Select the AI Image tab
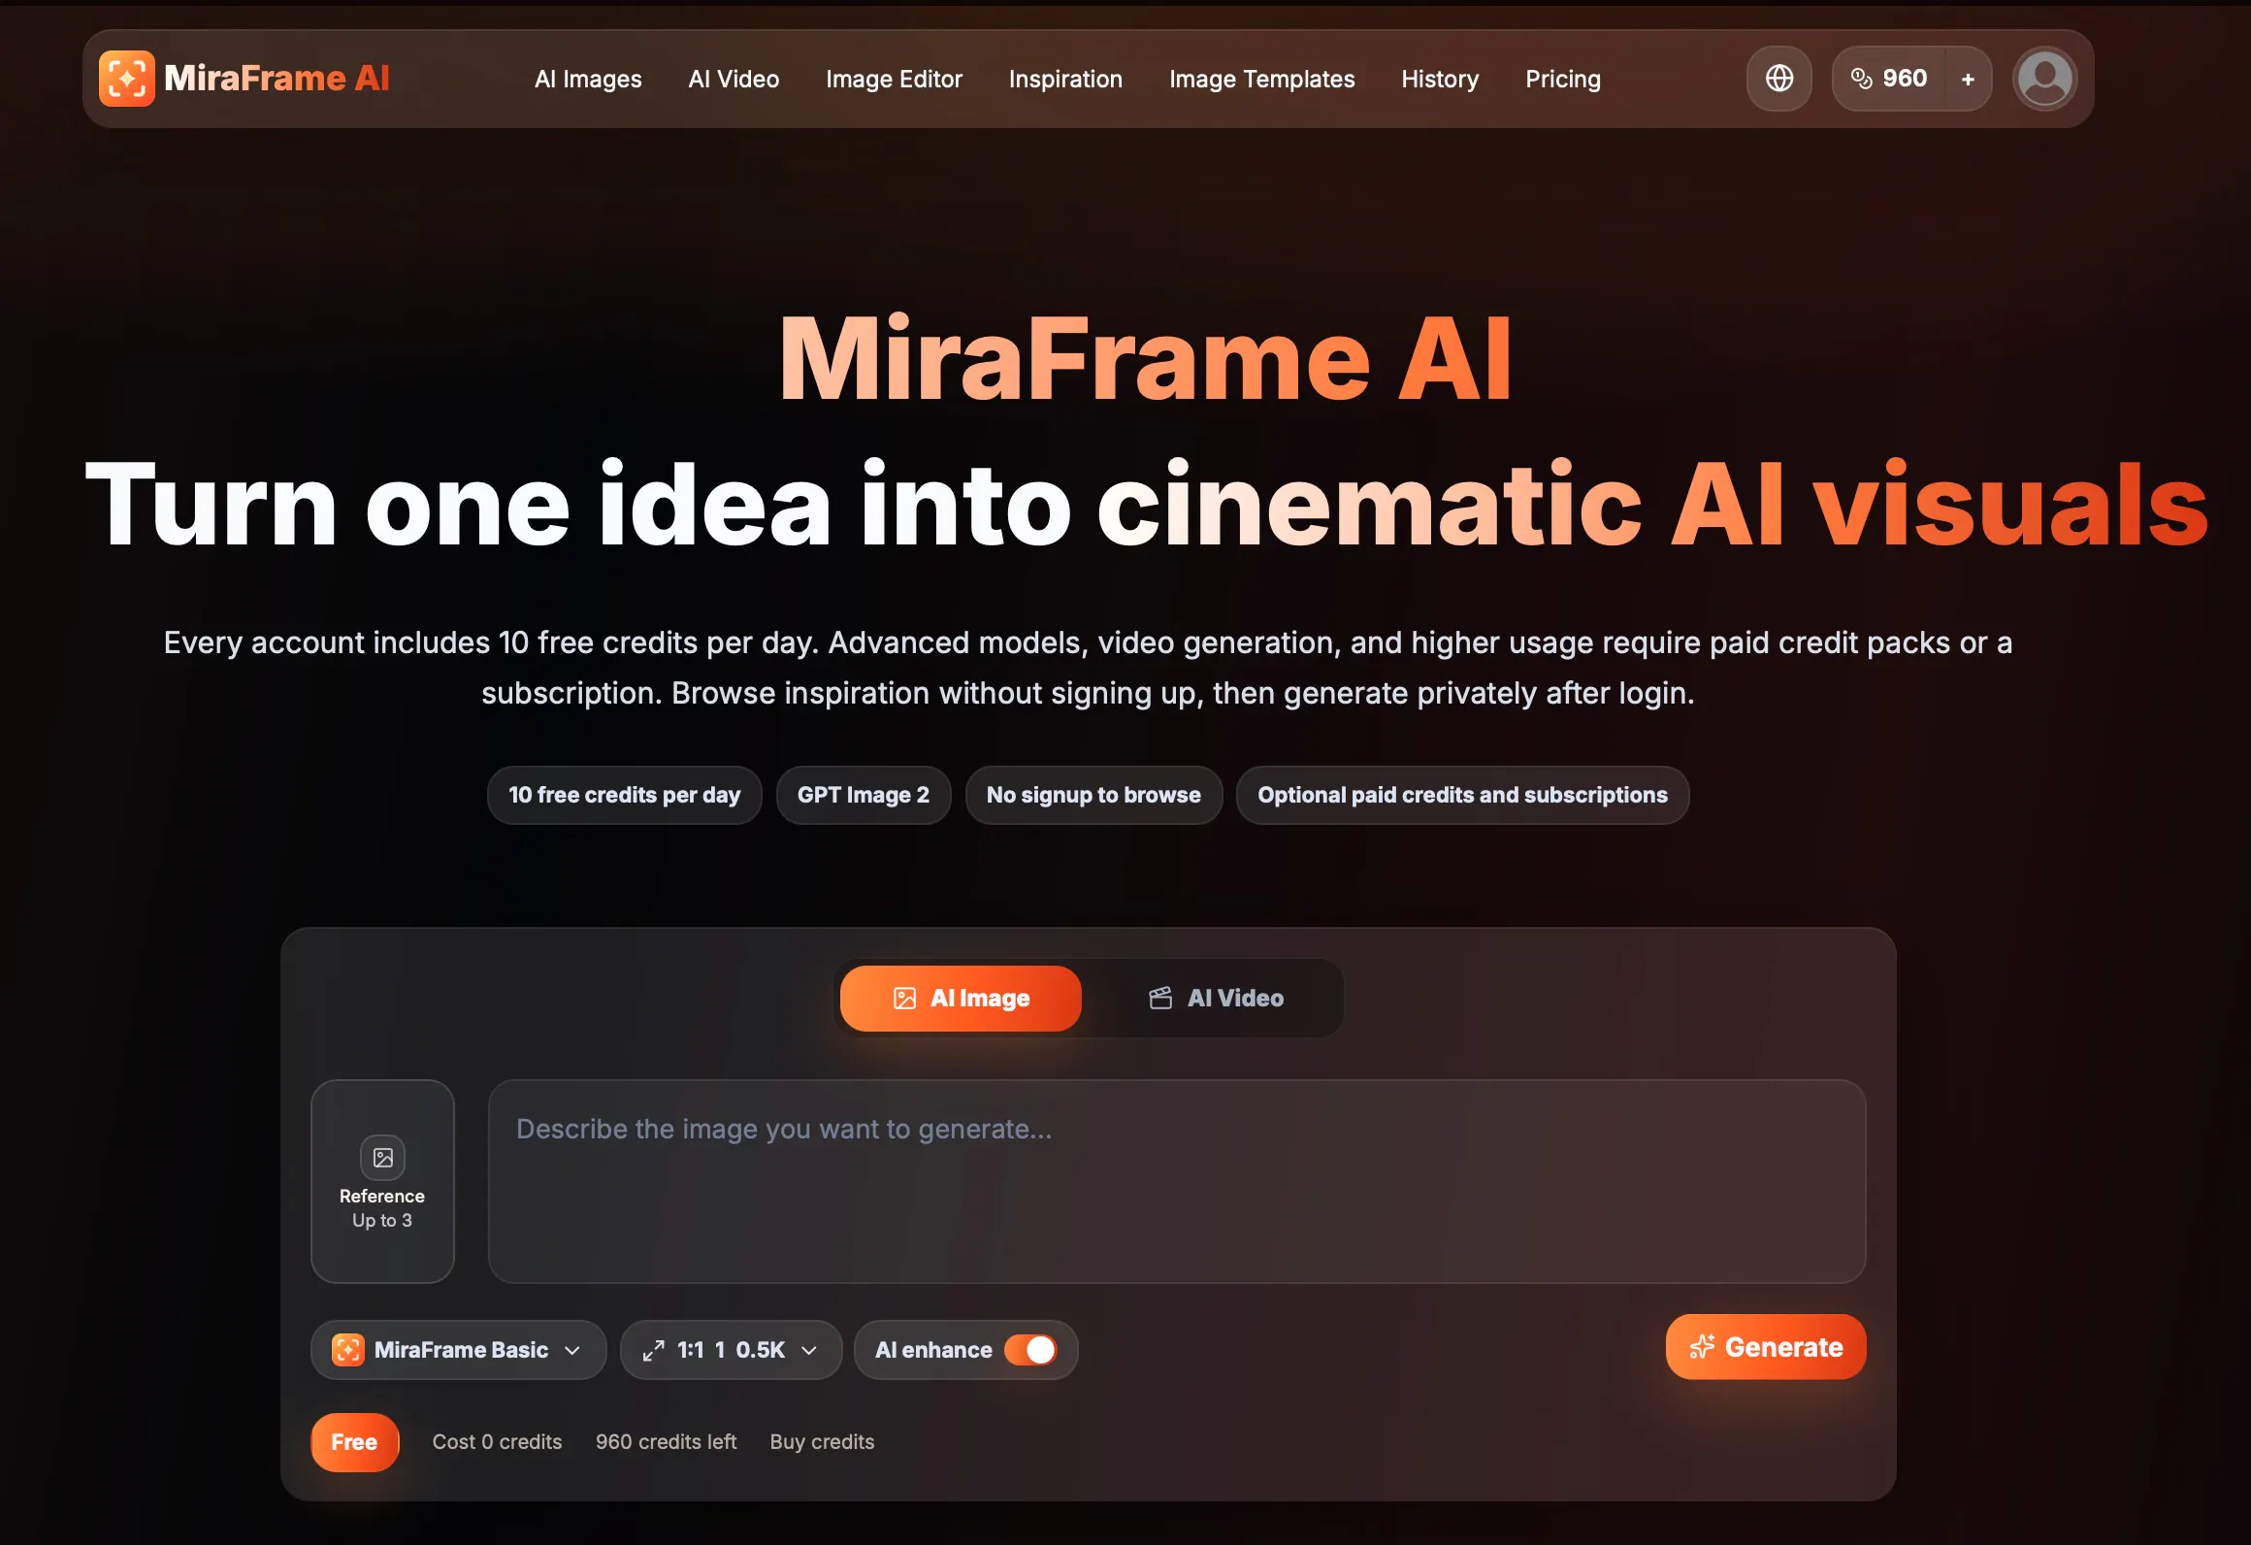 pos(961,998)
